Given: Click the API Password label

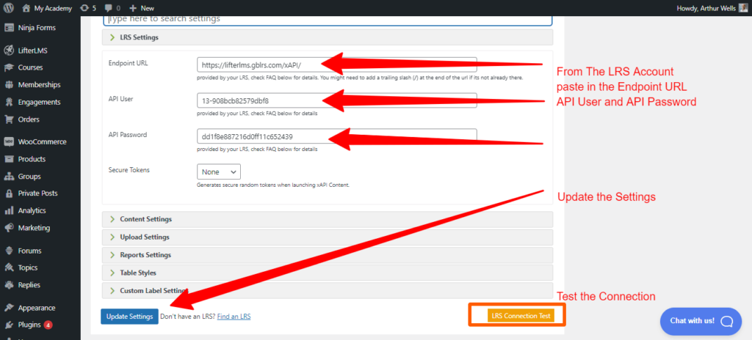Looking at the screenshot, I should [128, 135].
